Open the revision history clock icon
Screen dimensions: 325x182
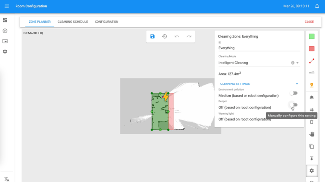pos(164,36)
